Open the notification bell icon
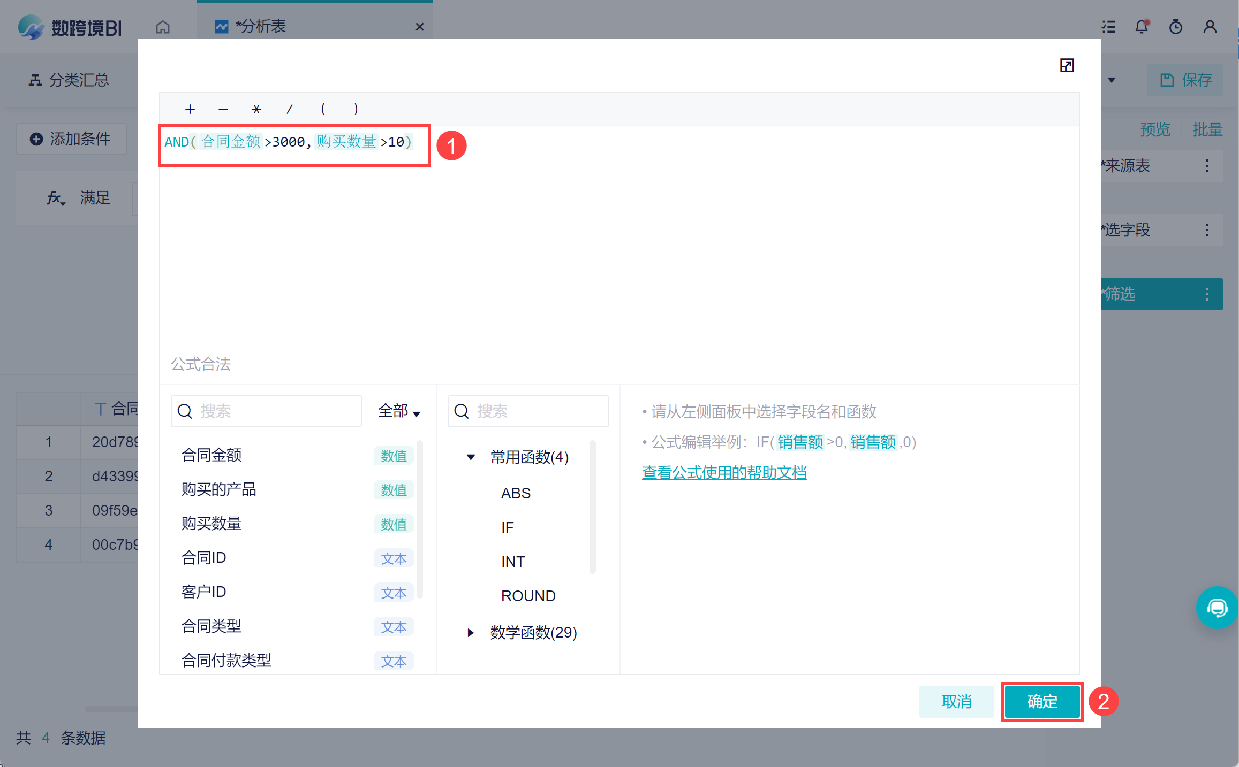 click(1141, 27)
